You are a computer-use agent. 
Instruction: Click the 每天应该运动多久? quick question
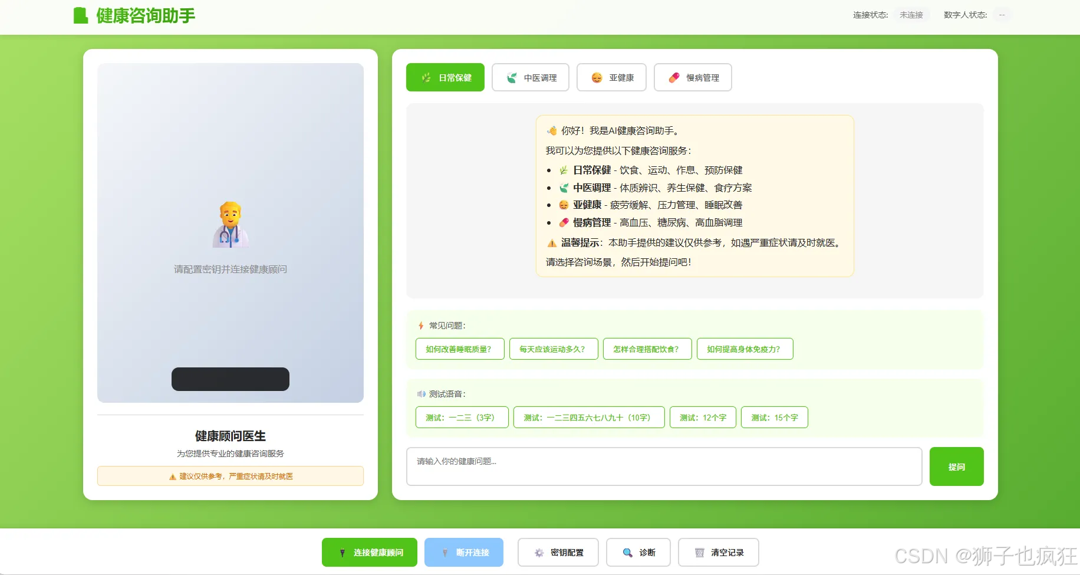coord(554,349)
